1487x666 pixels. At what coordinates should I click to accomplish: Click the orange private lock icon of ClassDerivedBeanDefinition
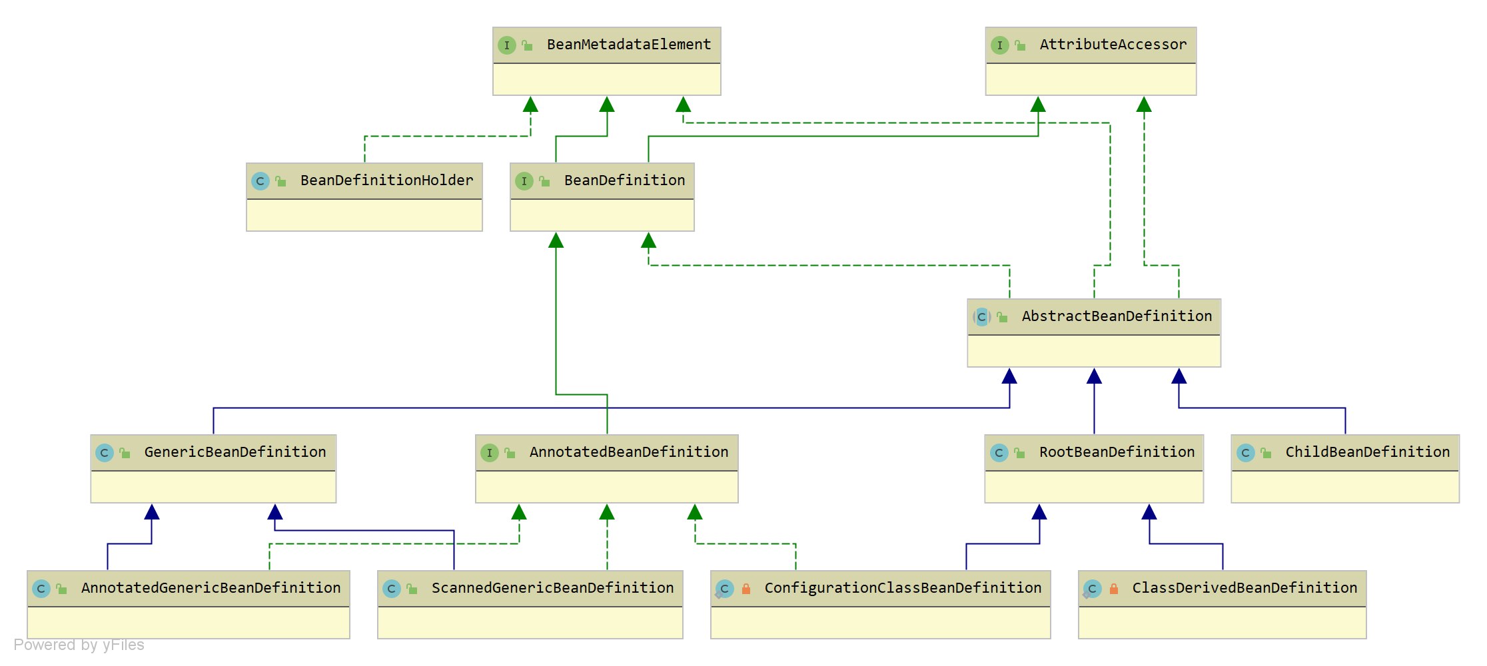pyautogui.click(x=1114, y=589)
